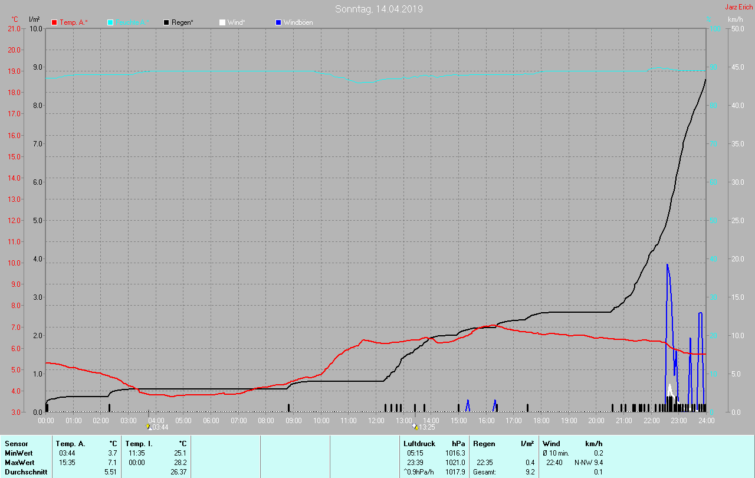Screen dimensions: 755x478
Task: Select the 'Regen*' legend label
Action: [x=183, y=22]
